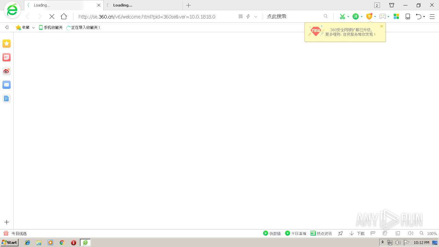Toggle page mute speaker icon
The width and height of the screenshot is (439, 247).
tap(410, 233)
